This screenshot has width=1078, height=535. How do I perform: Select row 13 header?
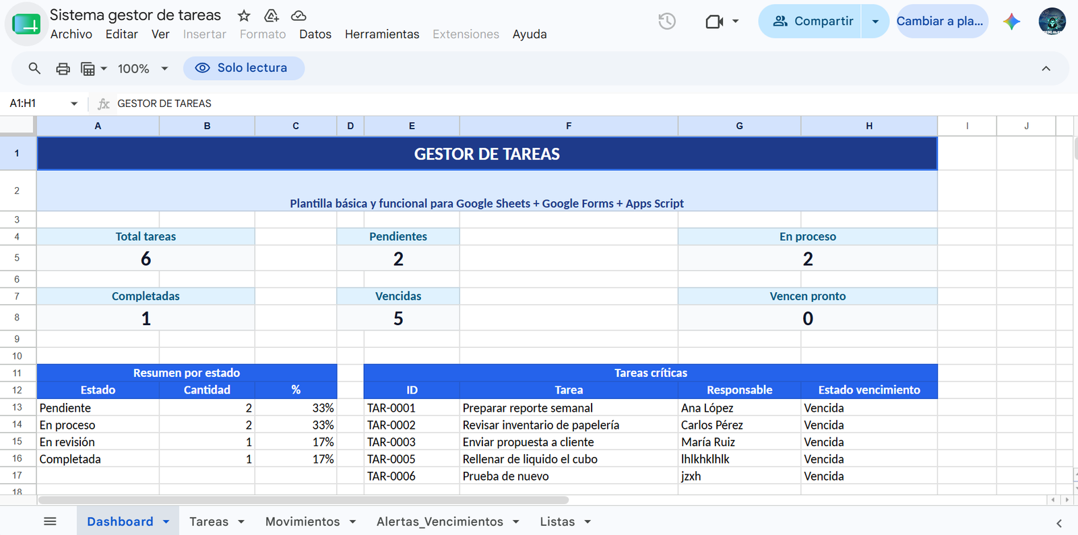point(18,407)
